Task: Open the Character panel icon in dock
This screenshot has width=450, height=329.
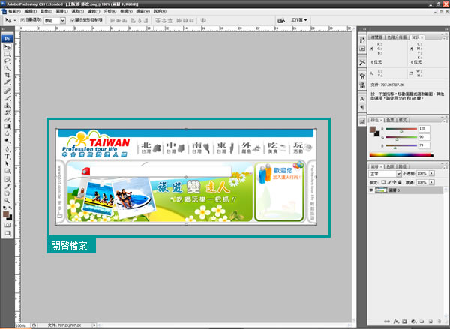Action: [362, 99]
